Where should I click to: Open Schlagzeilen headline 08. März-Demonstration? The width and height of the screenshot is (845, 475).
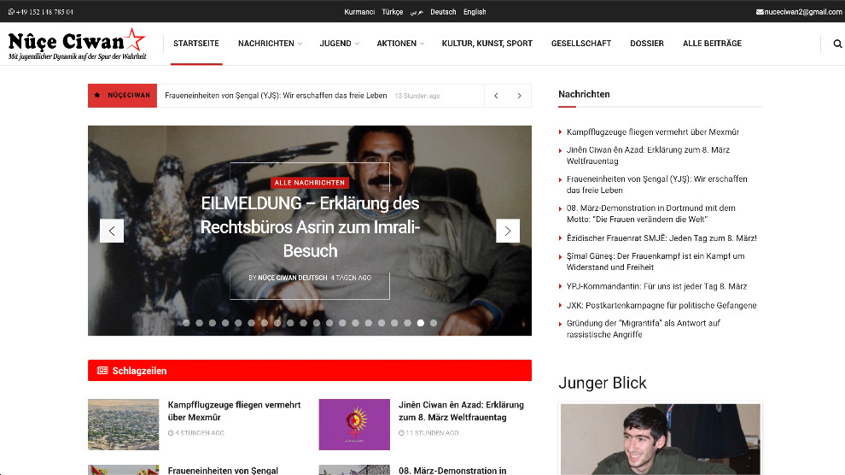click(452, 471)
